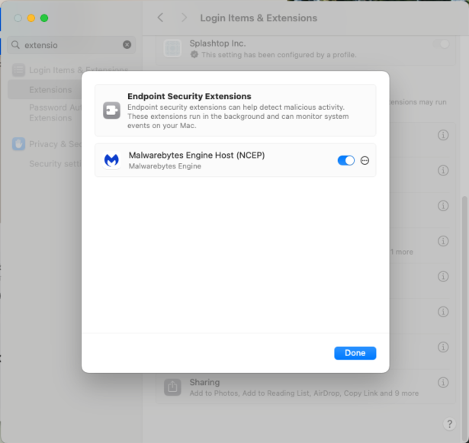Image resolution: width=469 pixels, height=443 pixels.
Task: Click the Login Items & Extensions window title
Action: 259,18
